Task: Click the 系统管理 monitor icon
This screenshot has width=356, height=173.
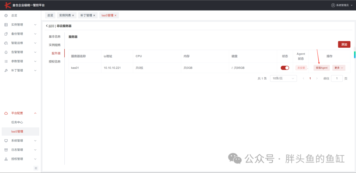Action: click(6, 141)
